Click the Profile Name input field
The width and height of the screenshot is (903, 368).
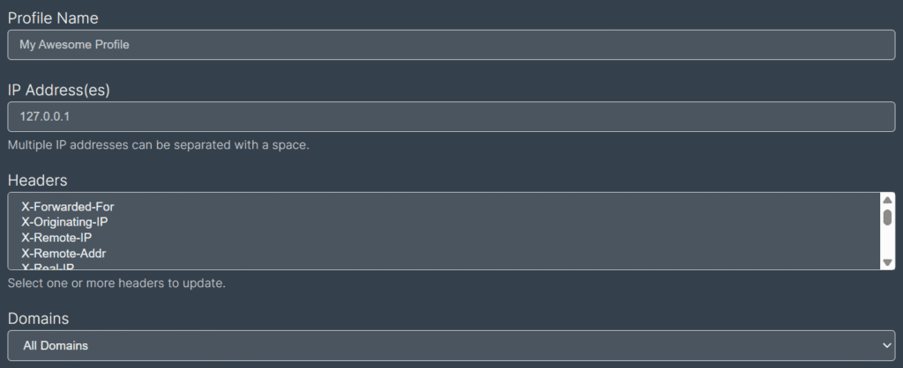pos(451,45)
